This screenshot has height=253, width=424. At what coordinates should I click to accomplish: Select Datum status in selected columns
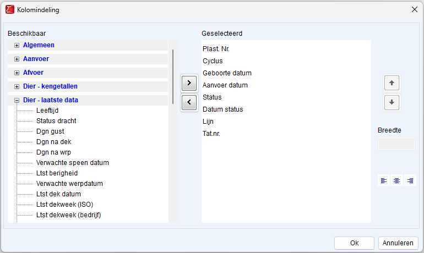(x=223, y=109)
